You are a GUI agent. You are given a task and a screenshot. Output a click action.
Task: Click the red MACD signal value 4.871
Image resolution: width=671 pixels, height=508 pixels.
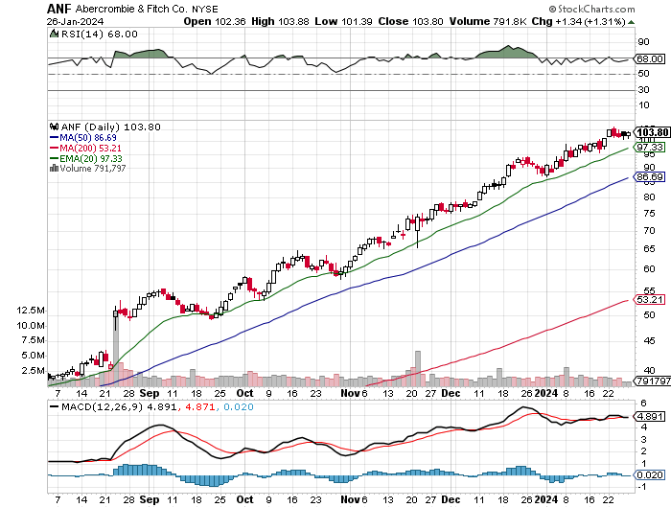pyautogui.click(x=199, y=406)
